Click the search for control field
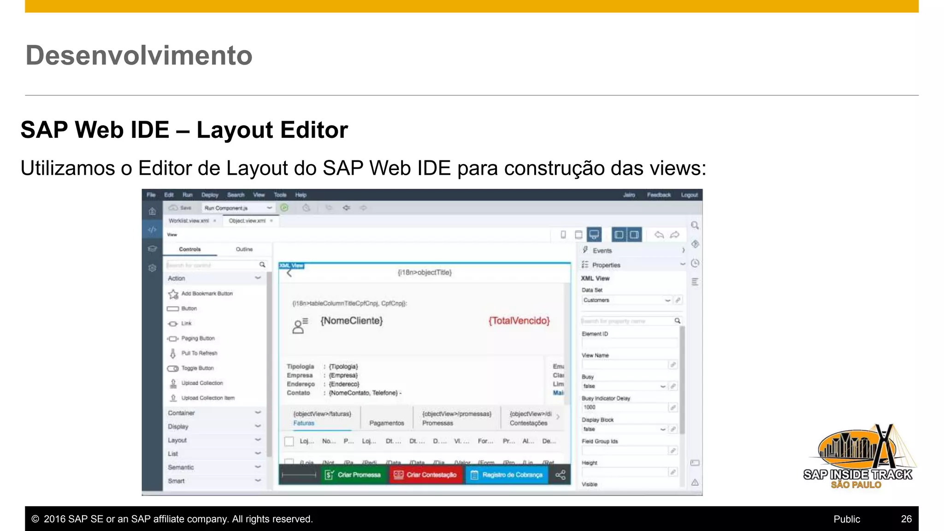 [x=212, y=265]
